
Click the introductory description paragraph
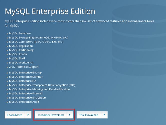click(79, 23)
